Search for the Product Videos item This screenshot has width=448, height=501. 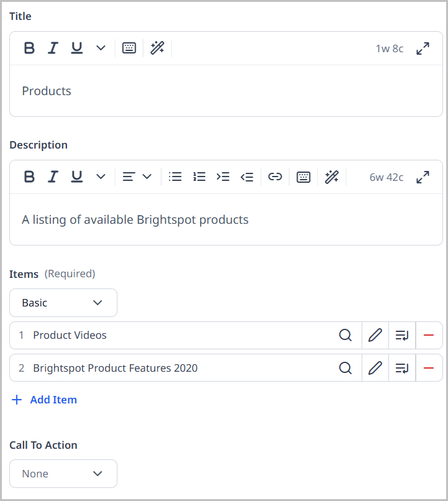(x=345, y=335)
